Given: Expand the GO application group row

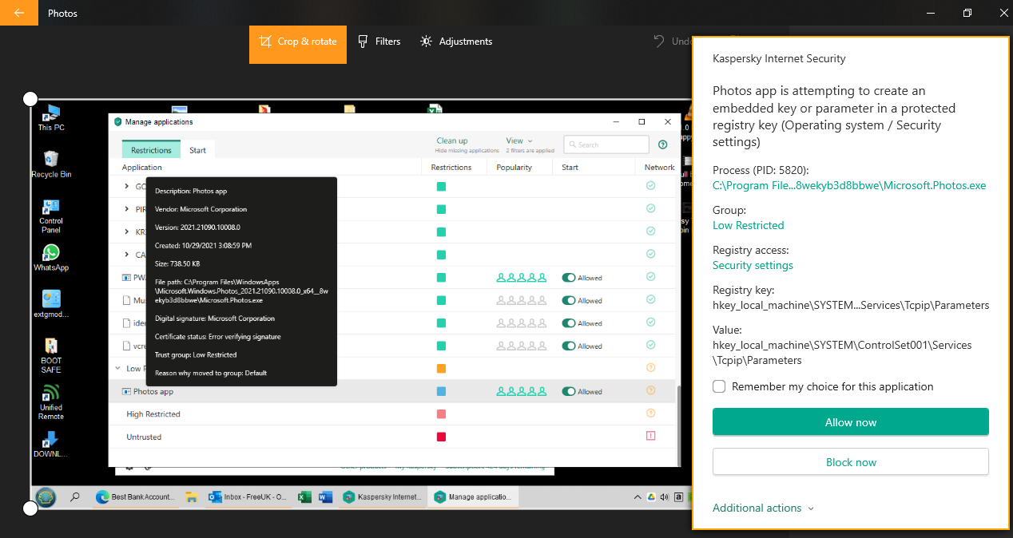Looking at the screenshot, I should point(127,186).
